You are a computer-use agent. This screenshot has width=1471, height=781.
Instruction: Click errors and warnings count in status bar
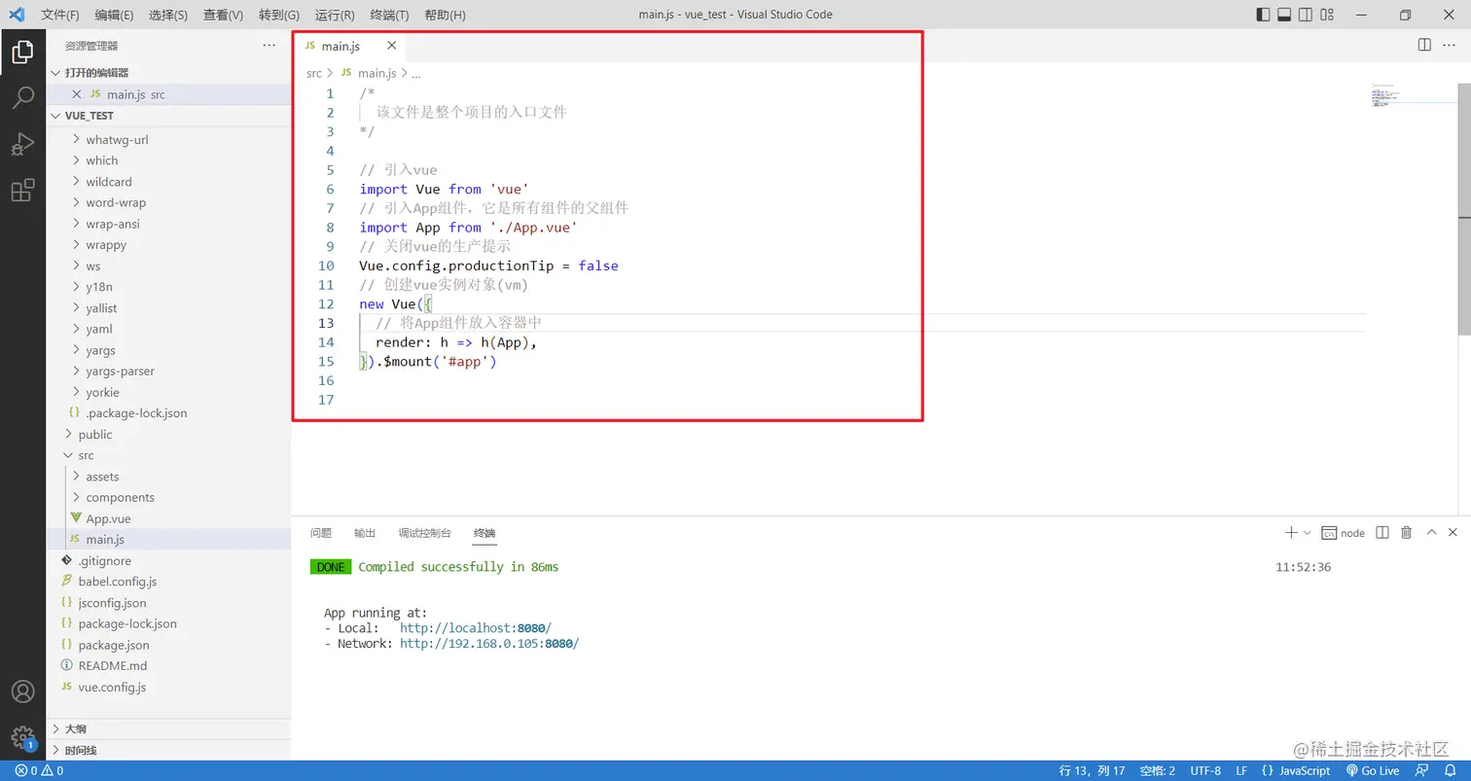coord(39,770)
